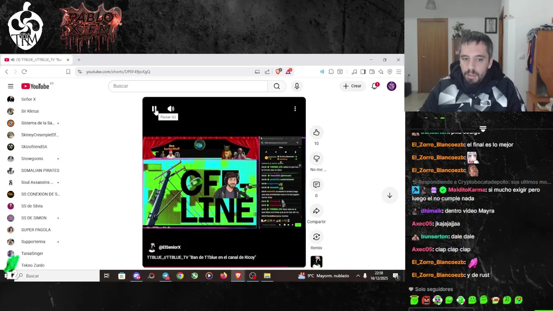
Task: Open Firefox from the taskbar
Action: (x=223, y=276)
